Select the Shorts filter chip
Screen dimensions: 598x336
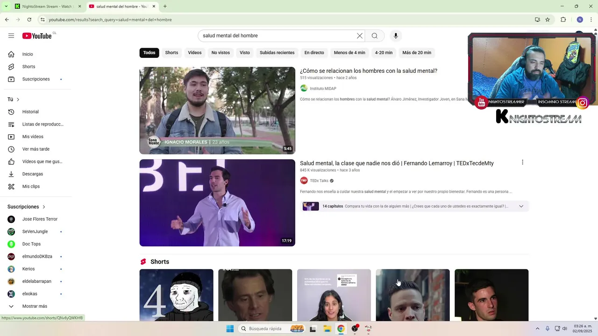[x=171, y=53]
